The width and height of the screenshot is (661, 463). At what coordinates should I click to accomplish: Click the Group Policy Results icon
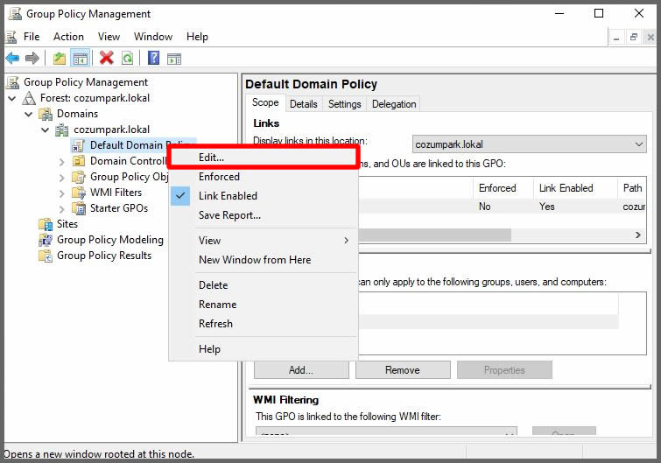(46, 256)
